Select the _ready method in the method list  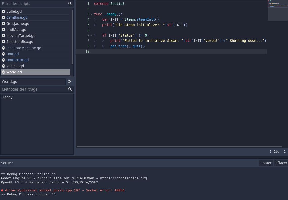[7, 97]
